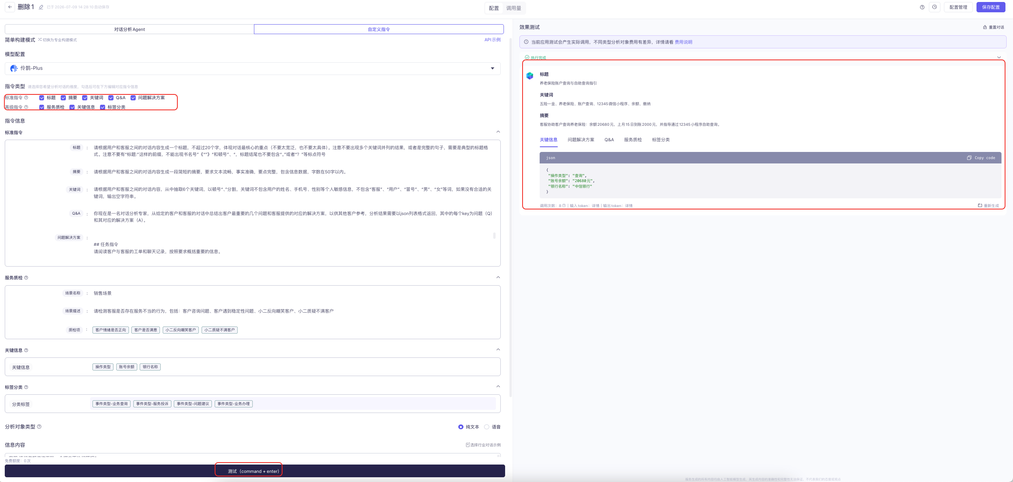Click help icon next to 服务质检 heading

pyautogui.click(x=26, y=278)
